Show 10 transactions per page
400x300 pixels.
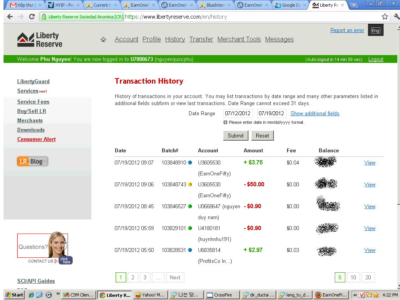pyautogui.click(x=353, y=277)
